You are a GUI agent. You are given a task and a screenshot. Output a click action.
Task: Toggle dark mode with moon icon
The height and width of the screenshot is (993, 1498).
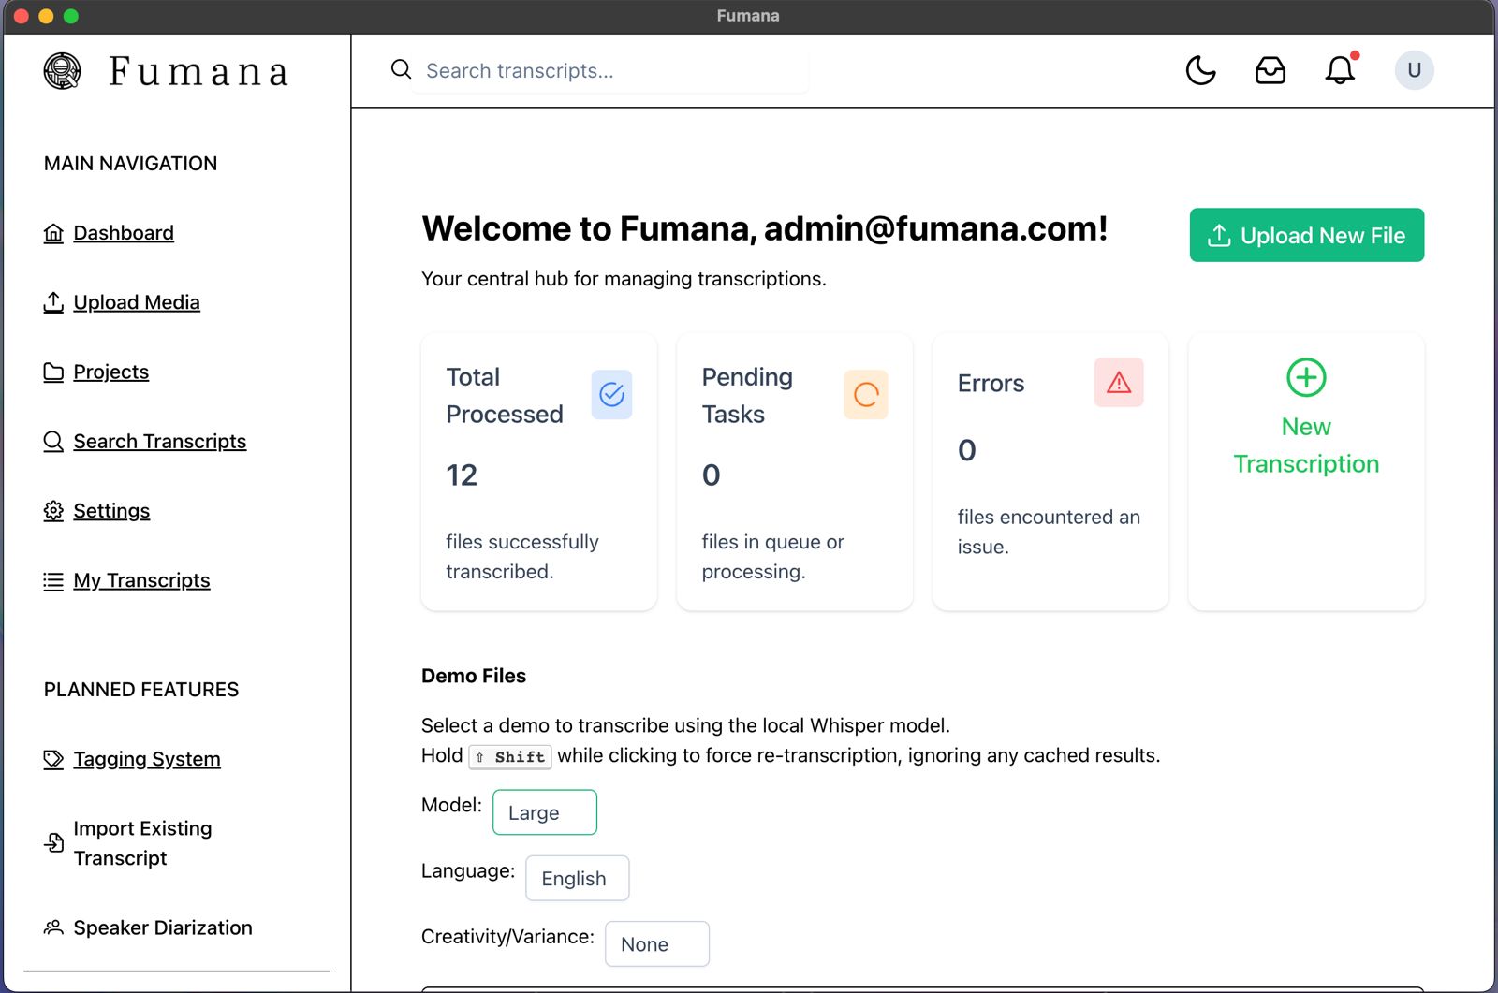coord(1200,70)
